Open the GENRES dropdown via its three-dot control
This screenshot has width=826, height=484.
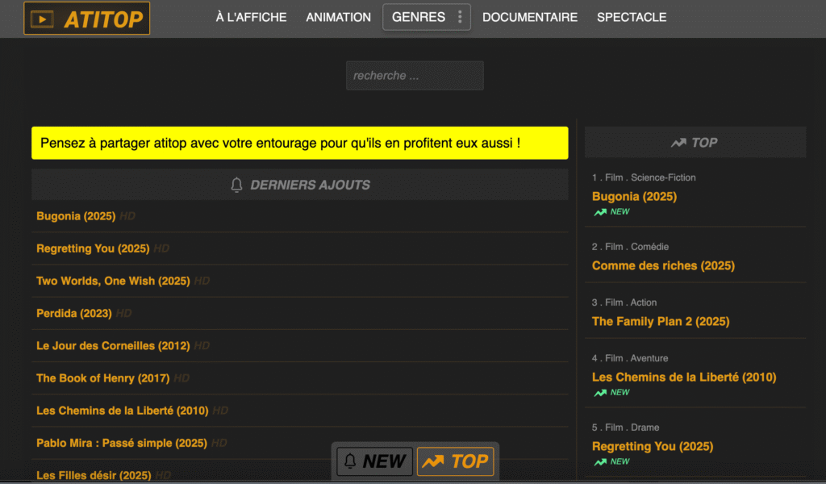(x=461, y=16)
